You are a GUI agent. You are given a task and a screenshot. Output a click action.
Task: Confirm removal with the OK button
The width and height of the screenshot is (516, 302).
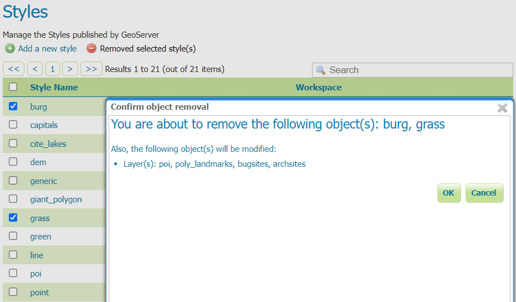point(448,193)
